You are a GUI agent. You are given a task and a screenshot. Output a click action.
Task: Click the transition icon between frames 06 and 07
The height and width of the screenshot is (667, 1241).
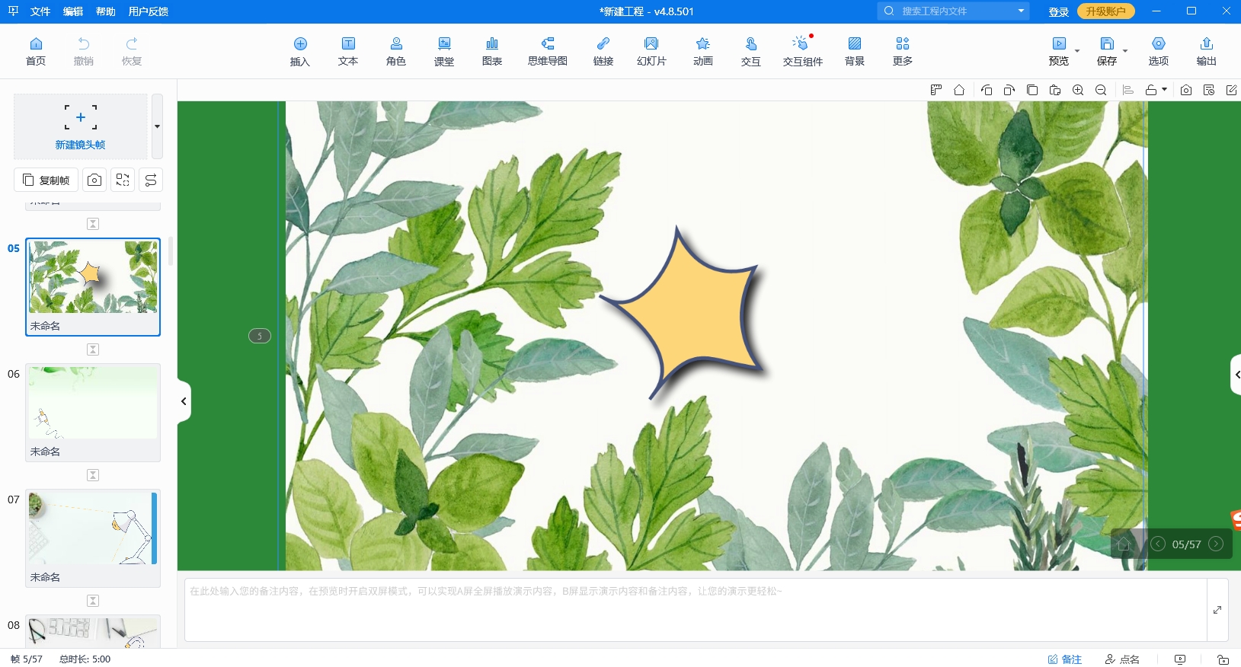[x=93, y=475]
